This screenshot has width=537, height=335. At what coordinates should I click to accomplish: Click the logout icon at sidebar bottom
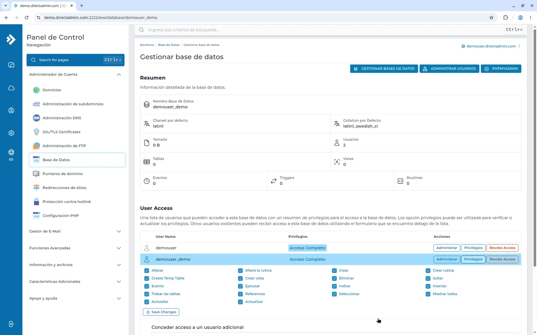[11, 324]
